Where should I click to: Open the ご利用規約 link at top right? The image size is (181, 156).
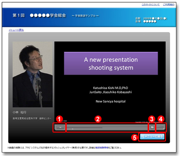[169, 5]
